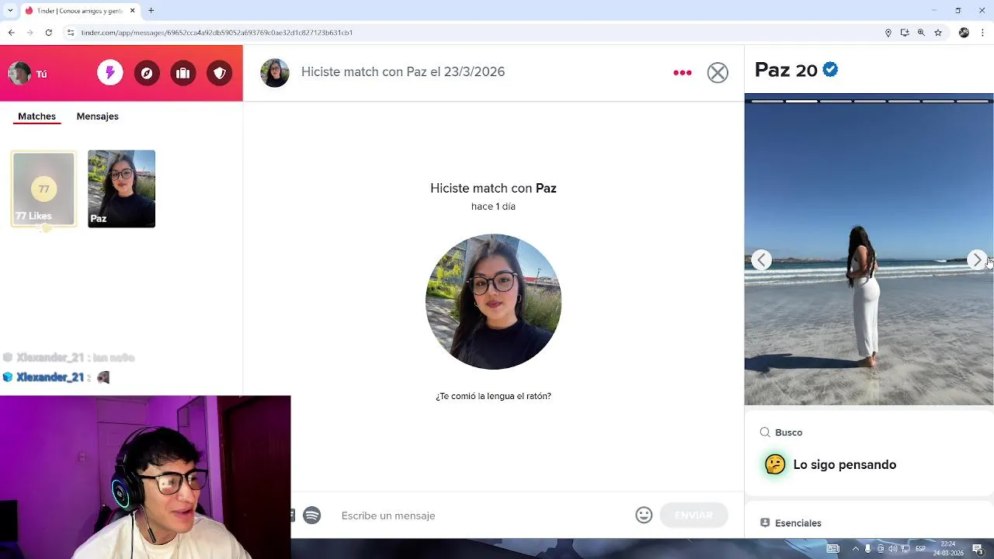Open the volume speaker tray icon
This screenshot has height=559, width=994.
893,549
